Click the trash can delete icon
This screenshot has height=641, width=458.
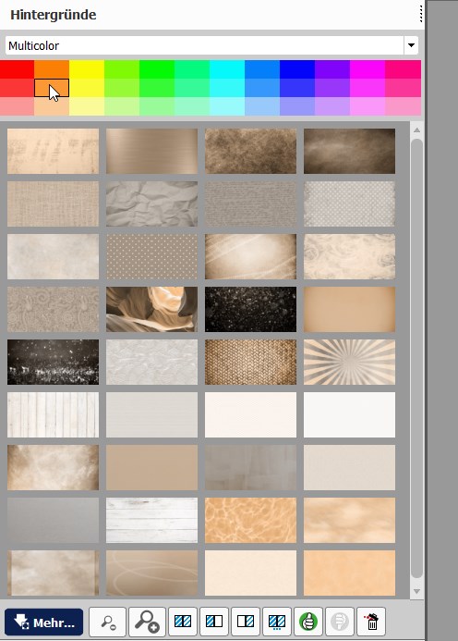point(371,622)
